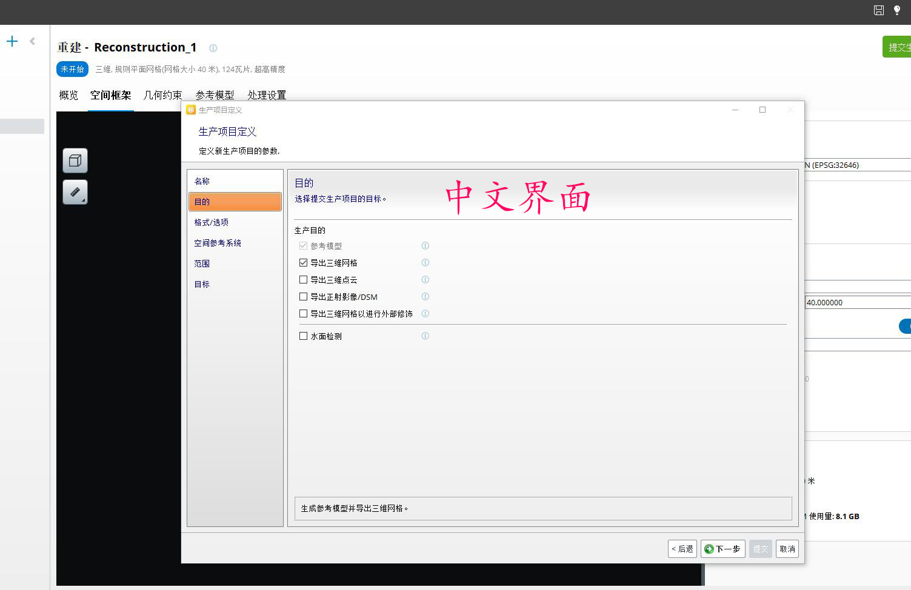The height and width of the screenshot is (590, 911).
Task: Click info icon beside Reconstruction_1 title
Action: point(213,48)
